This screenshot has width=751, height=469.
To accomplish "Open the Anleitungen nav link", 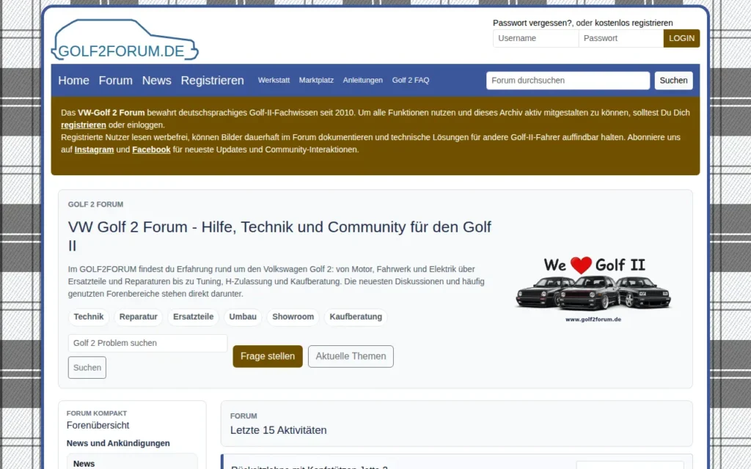I will (x=362, y=81).
